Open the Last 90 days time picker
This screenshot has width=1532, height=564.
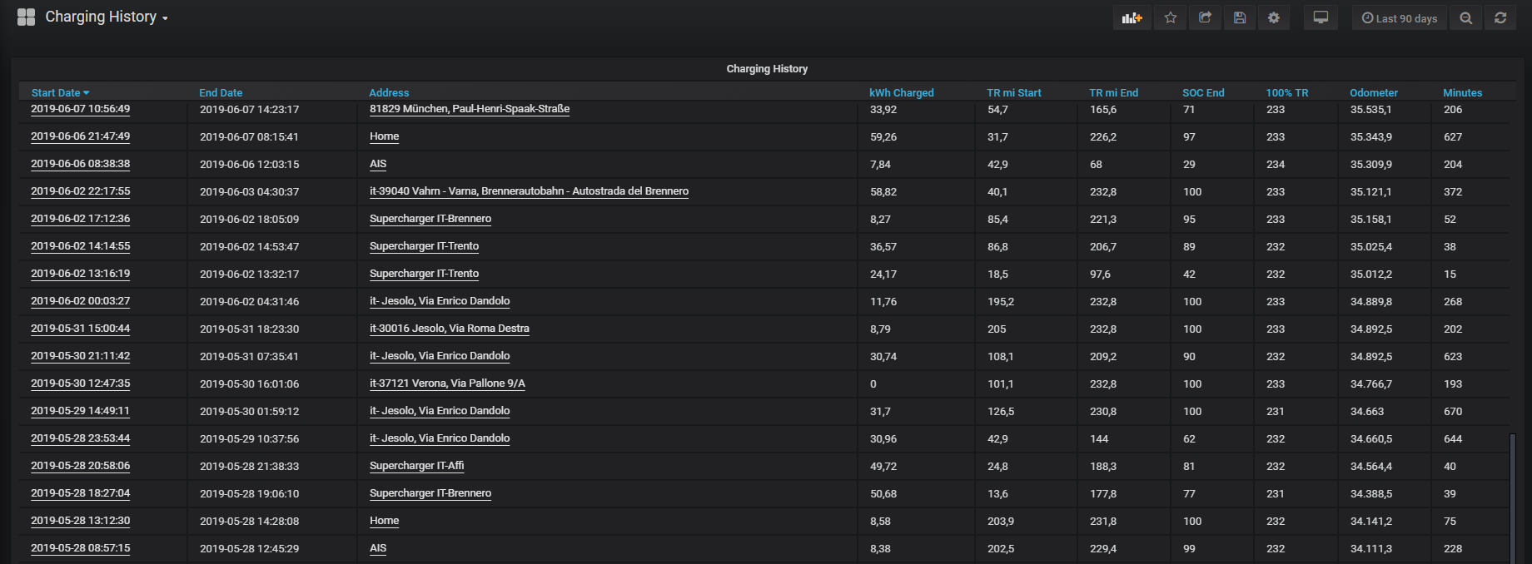[x=1400, y=17]
